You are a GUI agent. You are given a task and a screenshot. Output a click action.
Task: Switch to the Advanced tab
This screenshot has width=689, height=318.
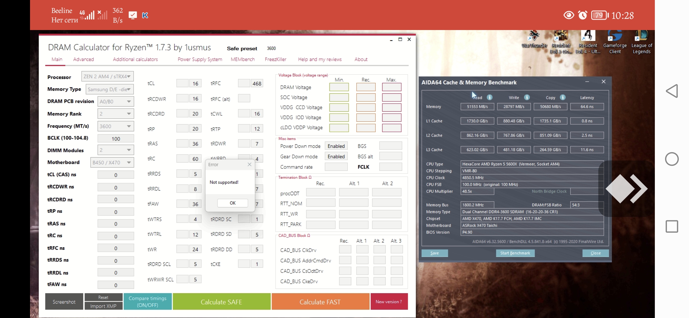click(83, 59)
